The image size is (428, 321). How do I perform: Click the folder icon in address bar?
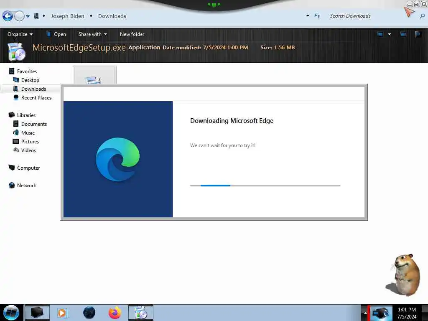tap(36, 16)
